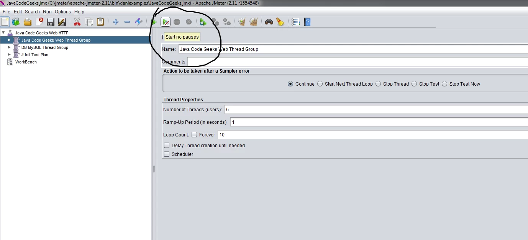Collapse all nodes with minus icon
528x240 pixels.
(127, 22)
